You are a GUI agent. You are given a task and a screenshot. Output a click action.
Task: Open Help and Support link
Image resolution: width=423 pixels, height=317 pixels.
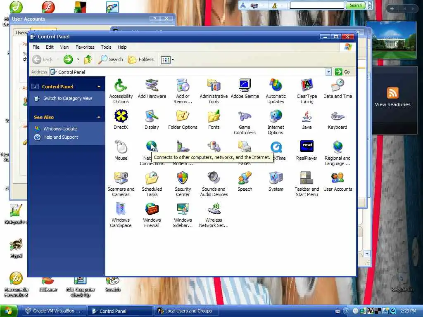coord(61,137)
